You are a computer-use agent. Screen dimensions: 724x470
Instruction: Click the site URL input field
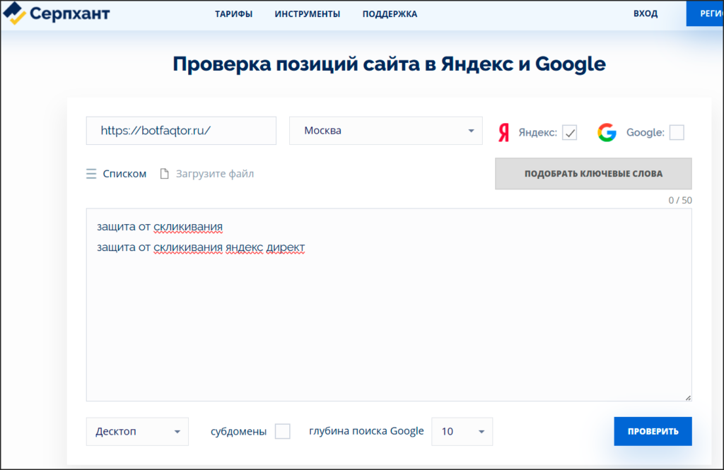pos(181,131)
